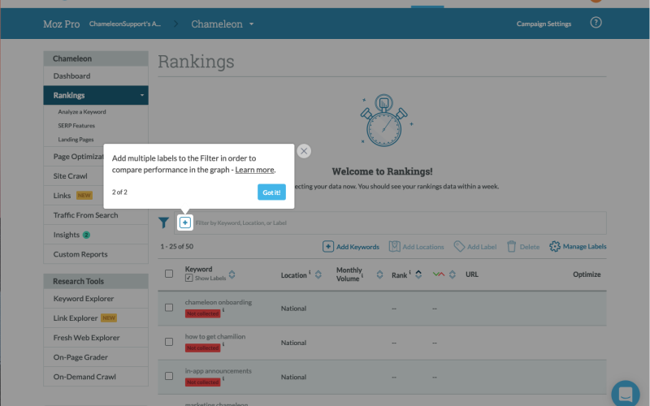This screenshot has height=406, width=650.
Task: Click the Delete trash can icon
Action: 512,247
